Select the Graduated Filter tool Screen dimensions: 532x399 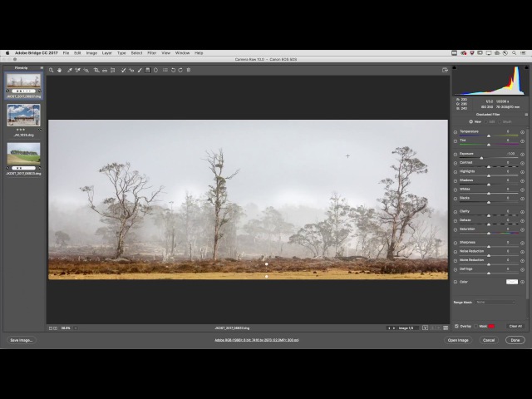pyautogui.click(x=148, y=70)
